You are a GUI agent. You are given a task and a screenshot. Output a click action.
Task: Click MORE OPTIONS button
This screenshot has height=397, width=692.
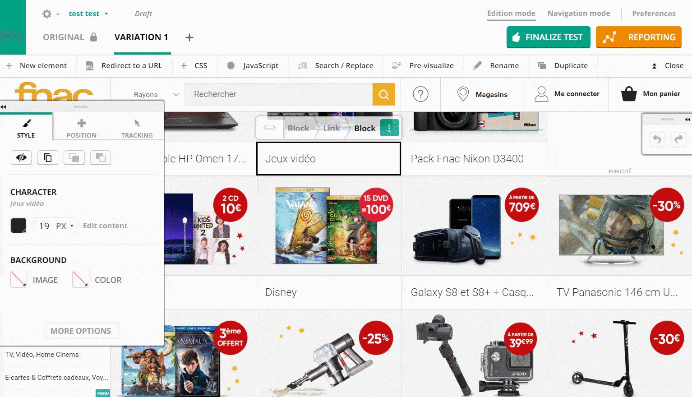81,331
